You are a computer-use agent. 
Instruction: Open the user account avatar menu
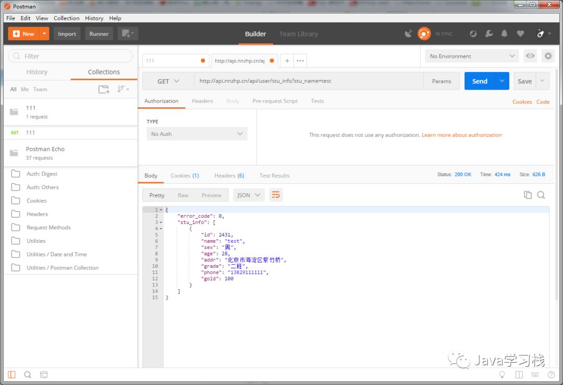point(543,34)
